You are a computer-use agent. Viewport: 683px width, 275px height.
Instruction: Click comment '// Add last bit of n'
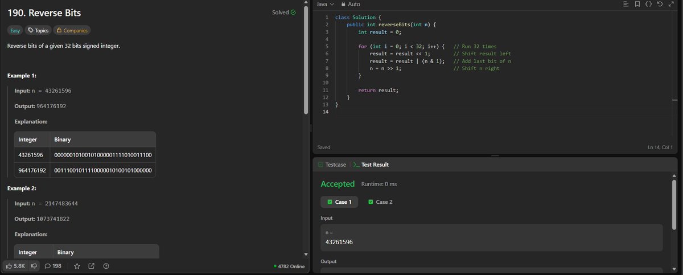click(482, 61)
